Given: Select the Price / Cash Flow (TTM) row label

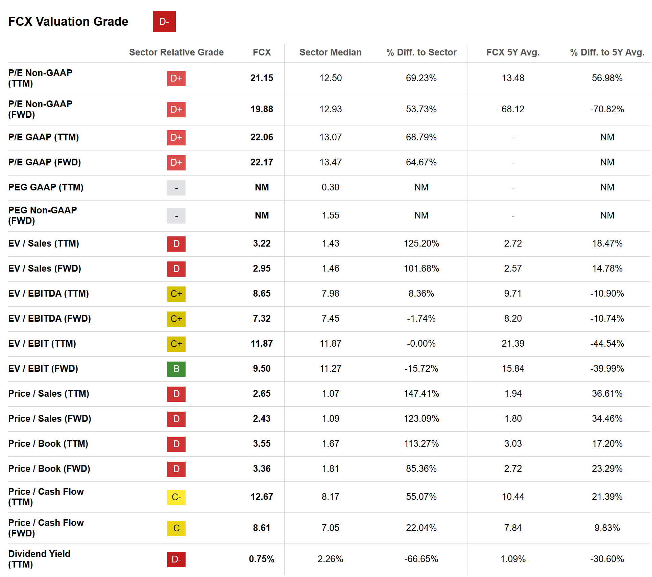Looking at the screenshot, I should tap(46, 497).
